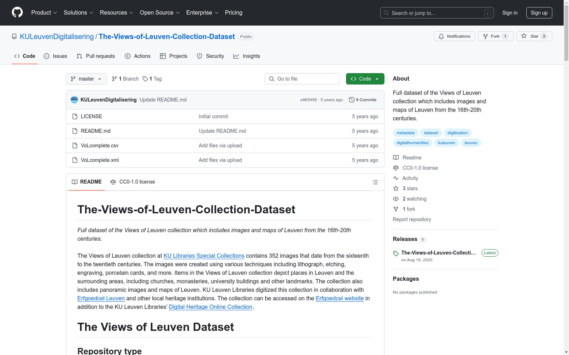The height and width of the screenshot is (355, 569).
Task: Select the Code tab
Action: tap(25, 56)
